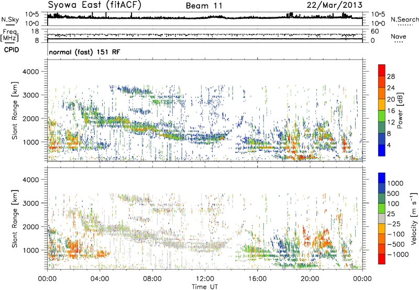This screenshot has height=290, width=419.
Task: Click bright blue top segment of Velocity bar
Action: (382, 178)
